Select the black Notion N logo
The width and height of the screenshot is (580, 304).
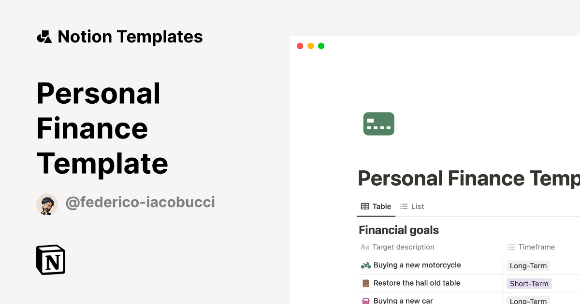click(50, 260)
